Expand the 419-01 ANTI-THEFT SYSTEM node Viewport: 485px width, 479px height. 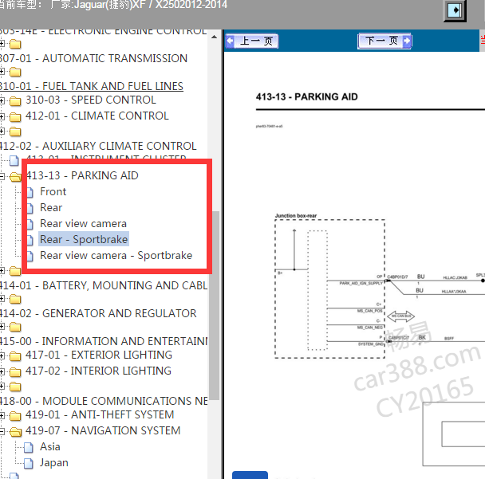2,416
